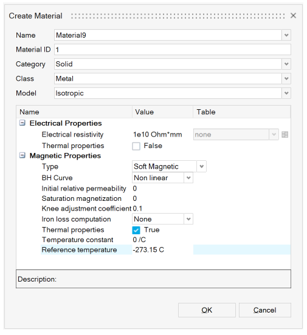This screenshot has height=335, width=307.
Task: Select the Knee adjustment coefficient row label
Action: pos(86,209)
